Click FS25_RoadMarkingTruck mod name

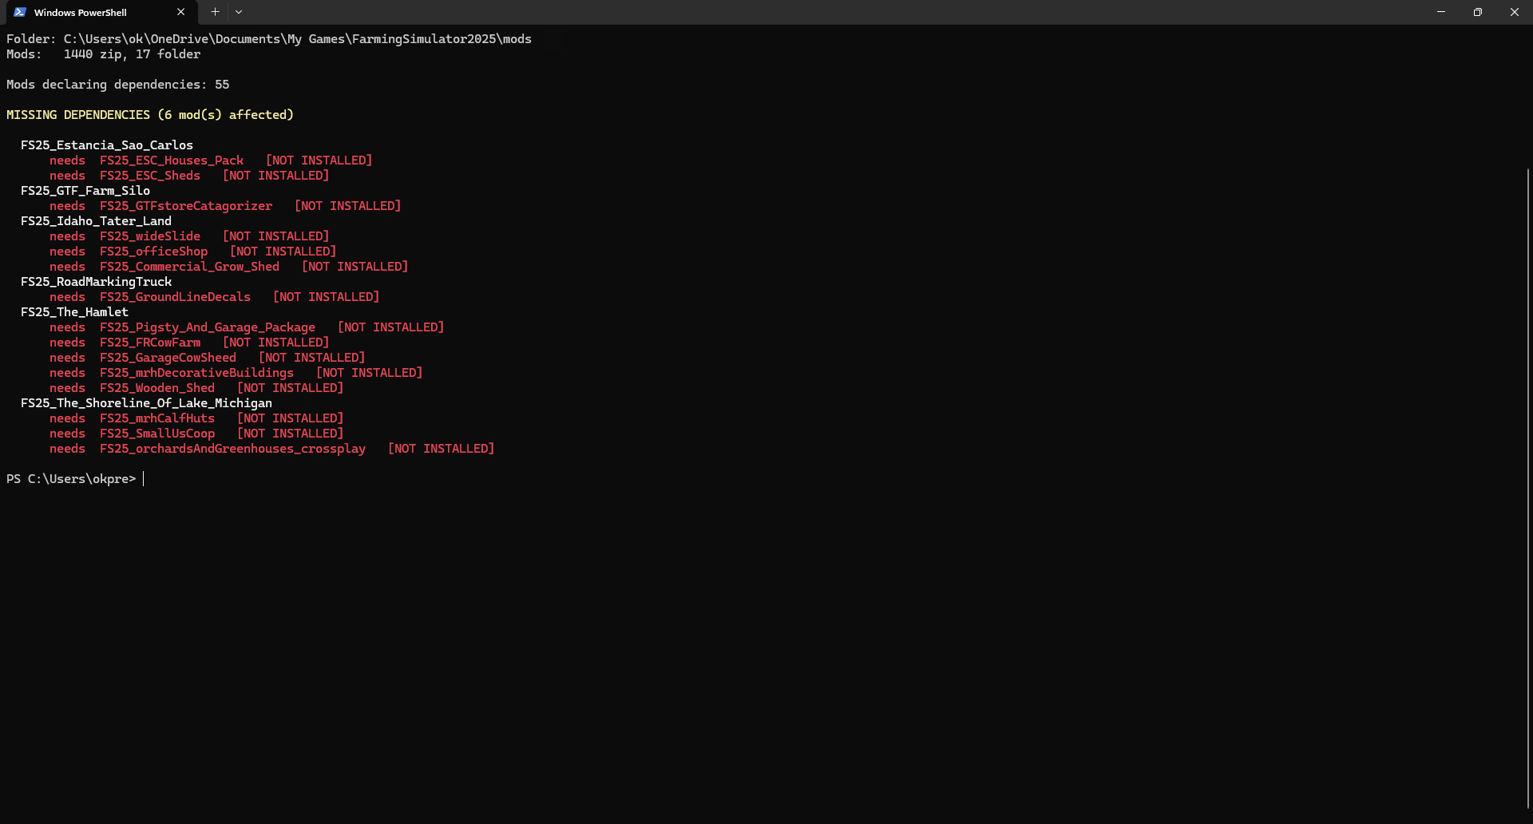pyautogui.click(x=96, y=282)
